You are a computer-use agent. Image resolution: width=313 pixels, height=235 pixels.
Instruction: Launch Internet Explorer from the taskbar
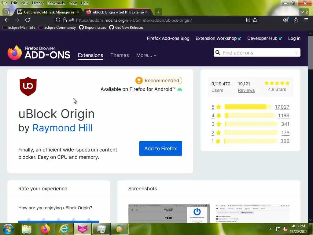coord(64,229)
